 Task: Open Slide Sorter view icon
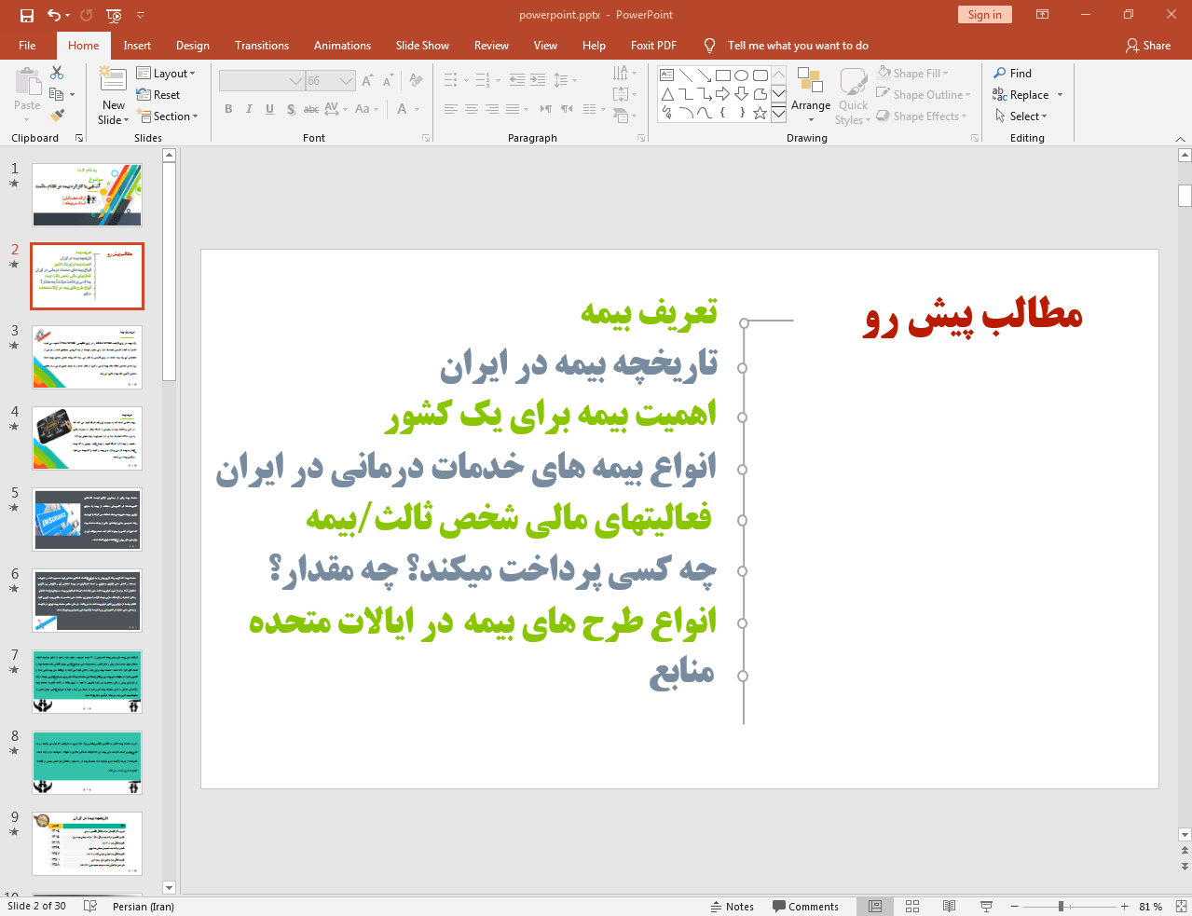point(912,906)
